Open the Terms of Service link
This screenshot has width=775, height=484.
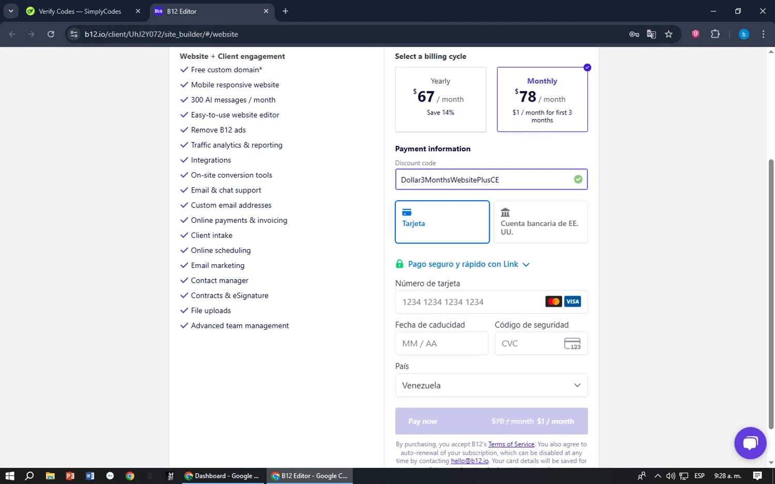[x=511, y=444]
